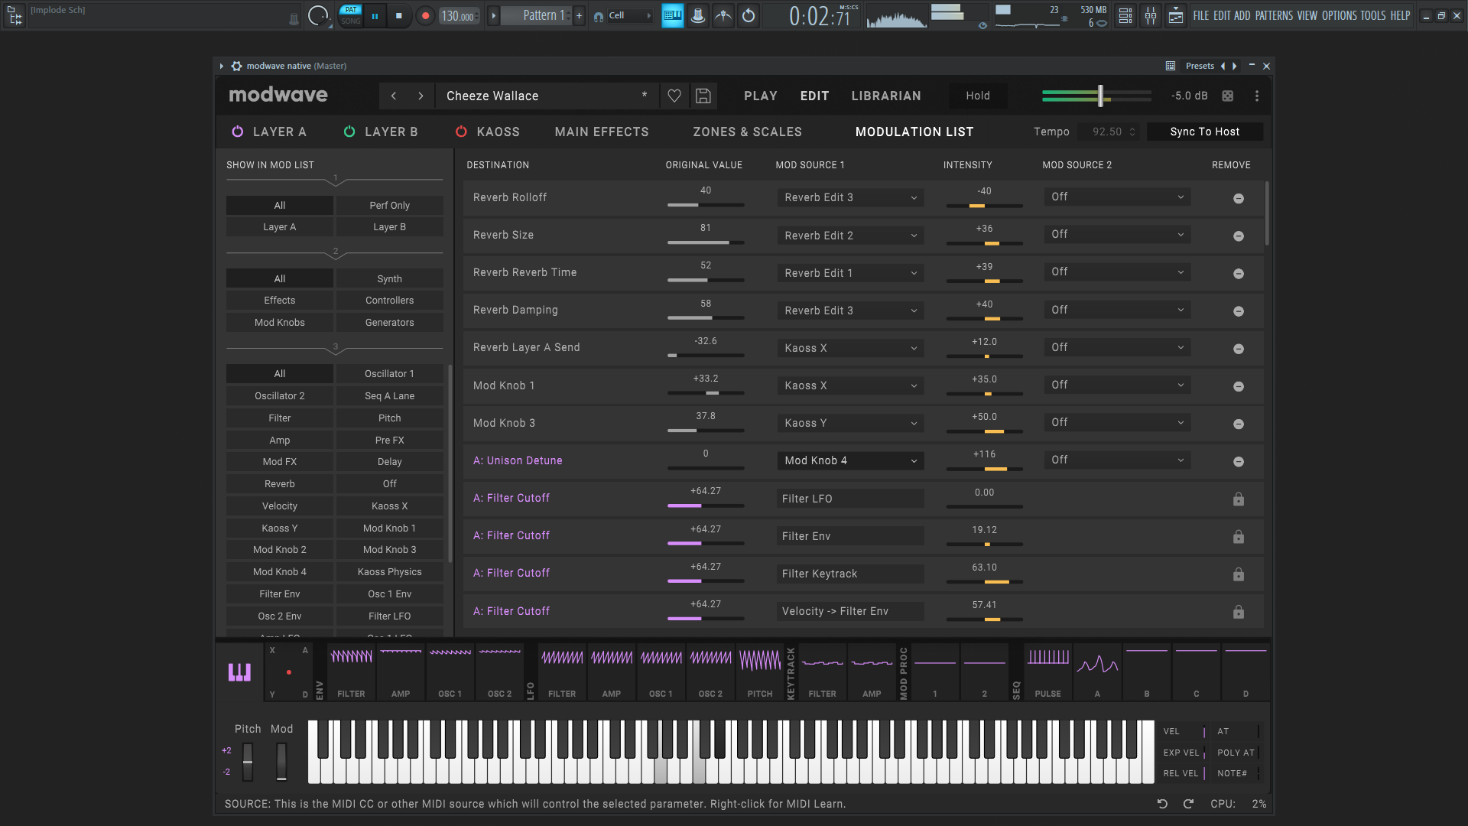This screenshot has width=1468, height=826.
Task: Open the Mod Knob 4 source dropdown
Action: click(x=850, y=460)
